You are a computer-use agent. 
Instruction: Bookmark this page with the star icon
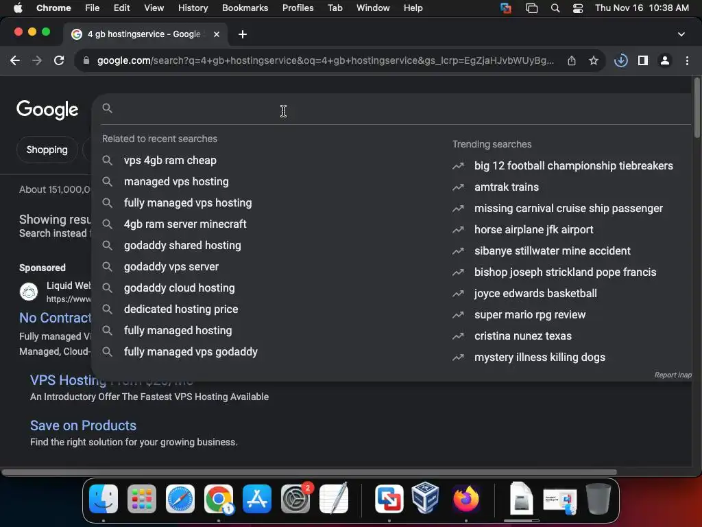pyautogui.click(x=594, y=60)
